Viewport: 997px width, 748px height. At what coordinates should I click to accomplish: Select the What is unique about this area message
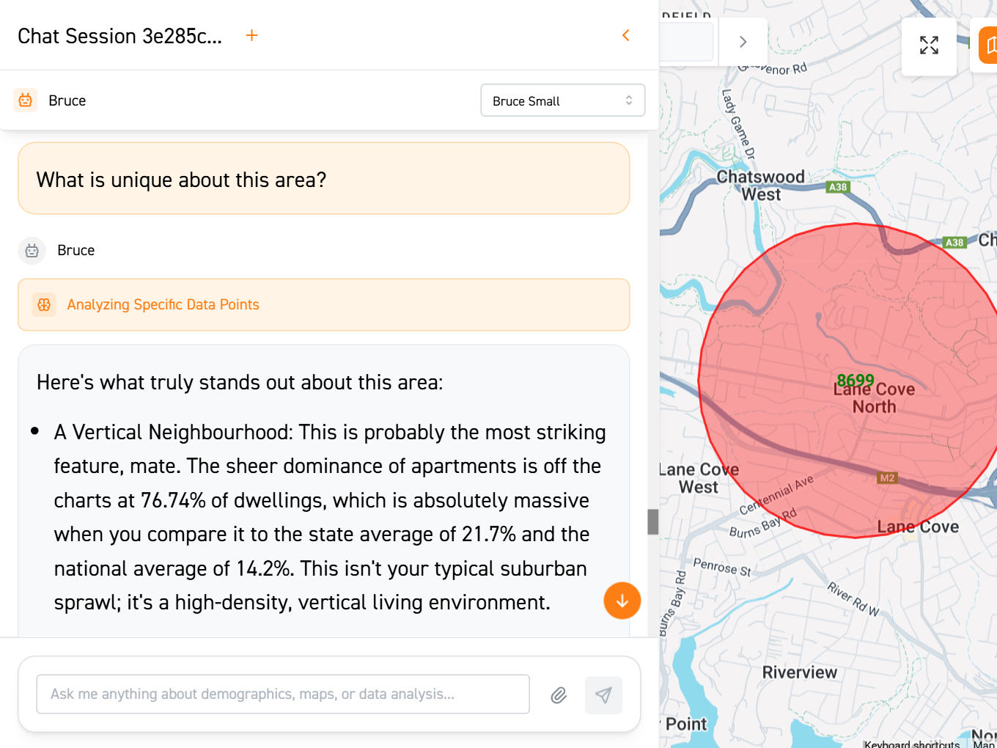(323, 179)
